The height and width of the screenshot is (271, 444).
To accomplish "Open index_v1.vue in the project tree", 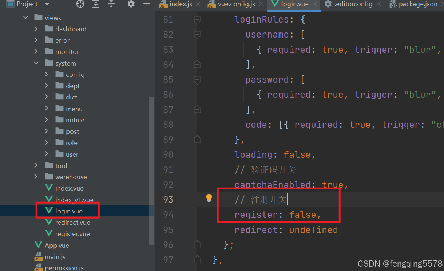I will [x=74, y=200].
